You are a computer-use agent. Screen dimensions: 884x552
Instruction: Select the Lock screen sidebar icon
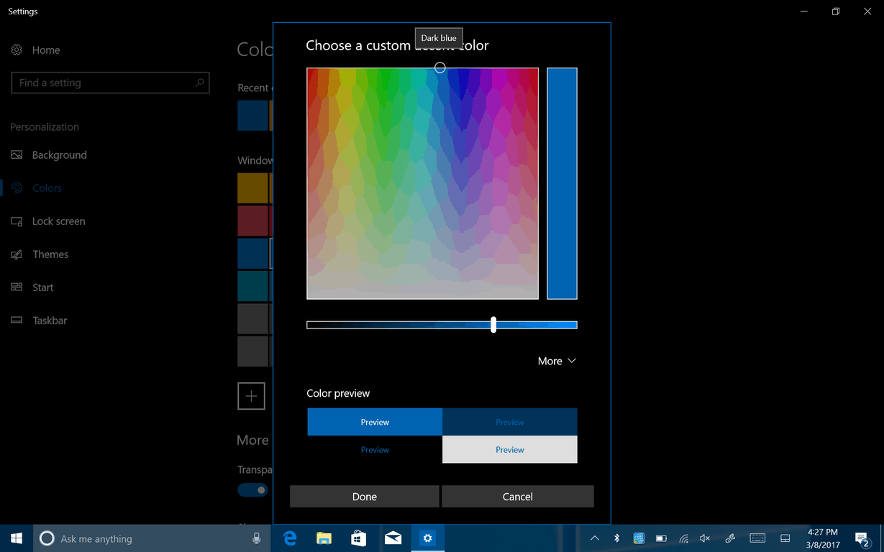pyautogui.click(x=17, y=221)
